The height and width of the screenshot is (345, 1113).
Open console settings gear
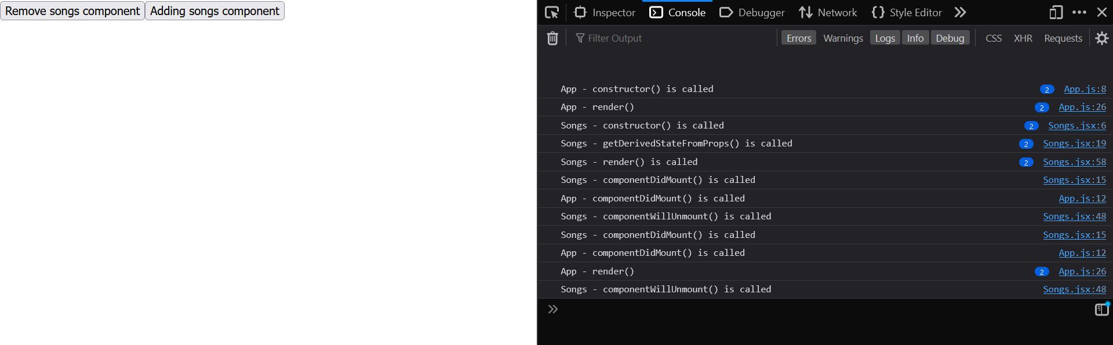tap(1102, 38)
